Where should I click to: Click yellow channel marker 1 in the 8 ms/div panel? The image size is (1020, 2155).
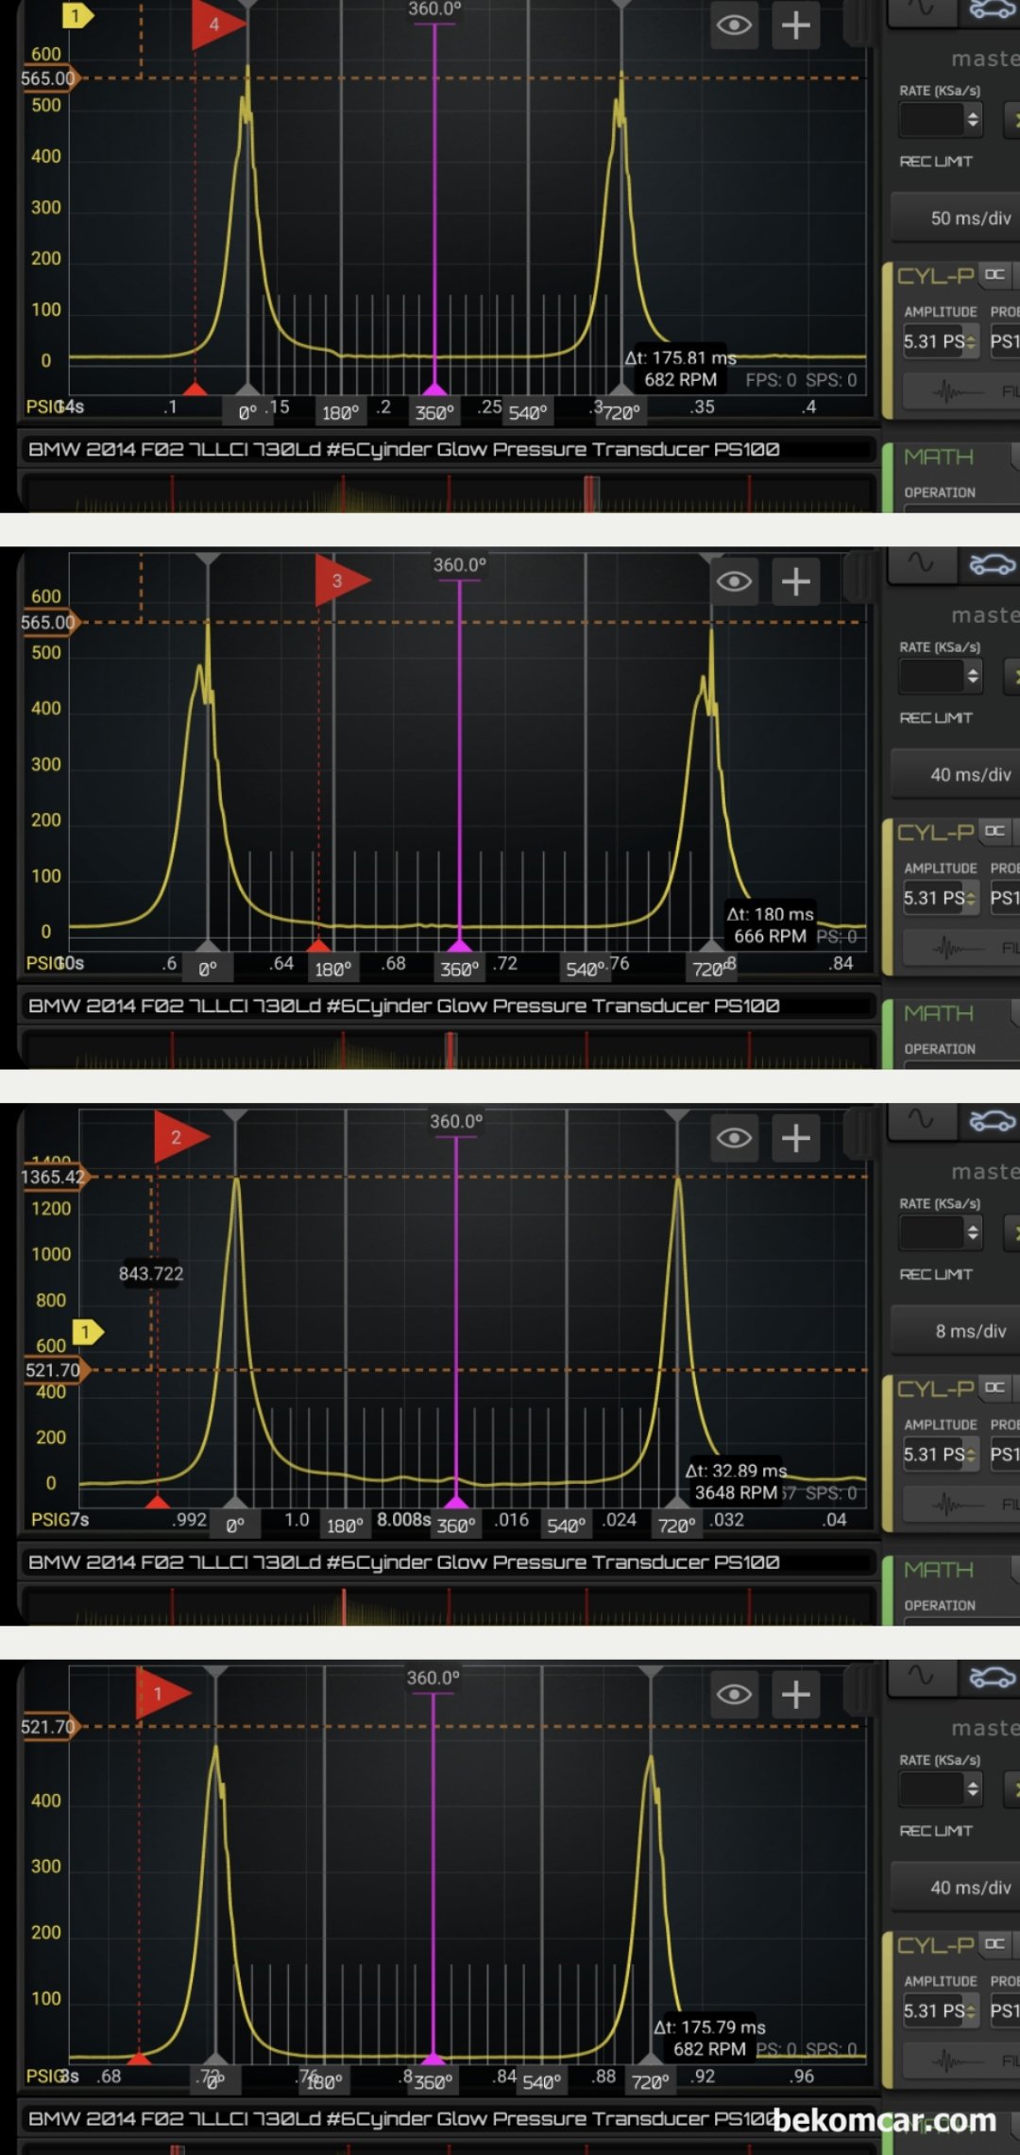(x=87, y=1332)
